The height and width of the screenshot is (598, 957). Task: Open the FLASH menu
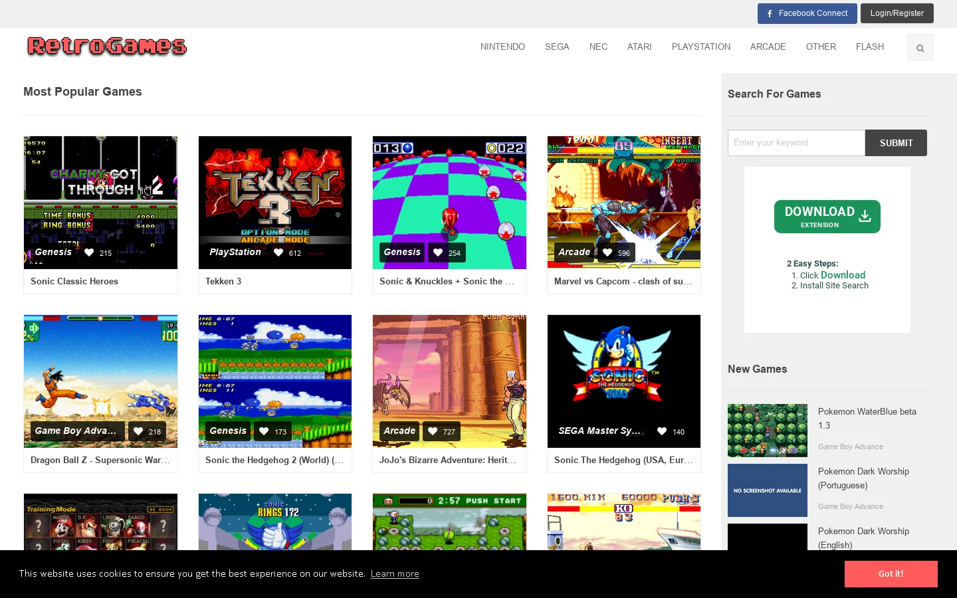click(870, 47)
